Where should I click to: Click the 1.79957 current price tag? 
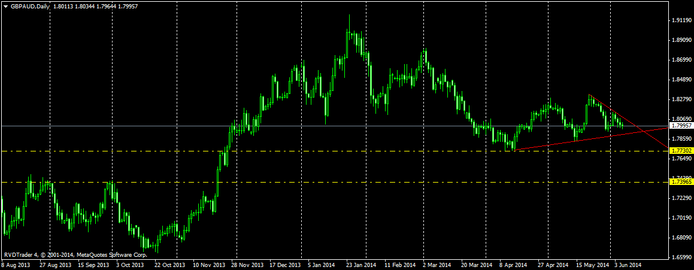681,126
